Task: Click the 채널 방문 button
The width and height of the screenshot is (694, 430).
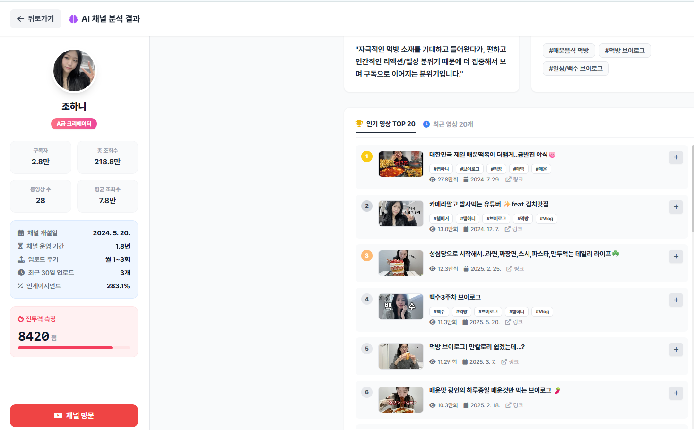Action: [74, 415]
